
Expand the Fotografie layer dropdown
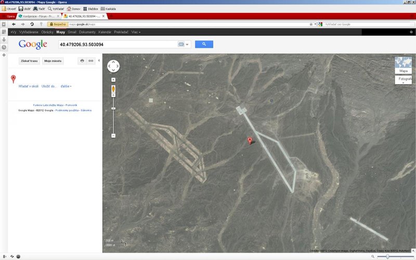(x=403, y=81)
